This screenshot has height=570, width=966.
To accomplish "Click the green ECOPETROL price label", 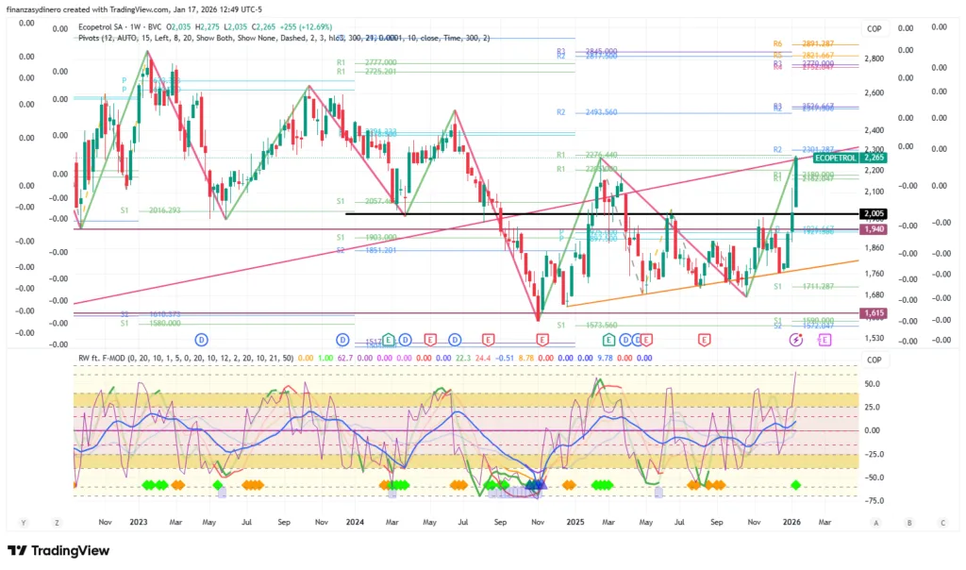I will (x=833, y=159).
